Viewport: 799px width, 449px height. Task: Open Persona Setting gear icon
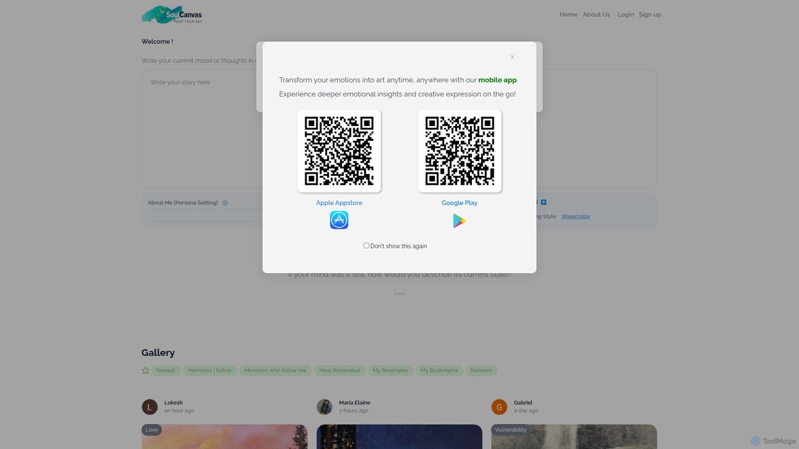pyautogui.click(x=225, y=203)
